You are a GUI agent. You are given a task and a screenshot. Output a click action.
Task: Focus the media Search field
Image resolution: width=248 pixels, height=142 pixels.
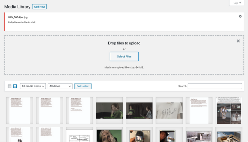[x=215, y=86]
